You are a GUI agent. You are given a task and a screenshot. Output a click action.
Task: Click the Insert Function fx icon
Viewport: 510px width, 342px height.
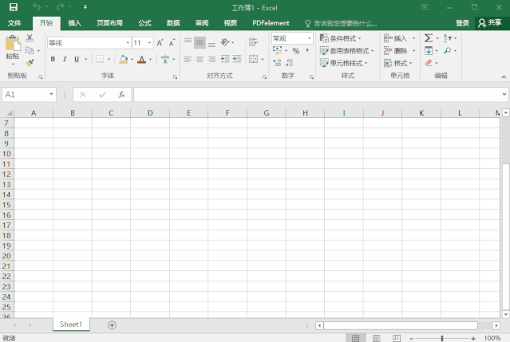[x=121, y=94]
